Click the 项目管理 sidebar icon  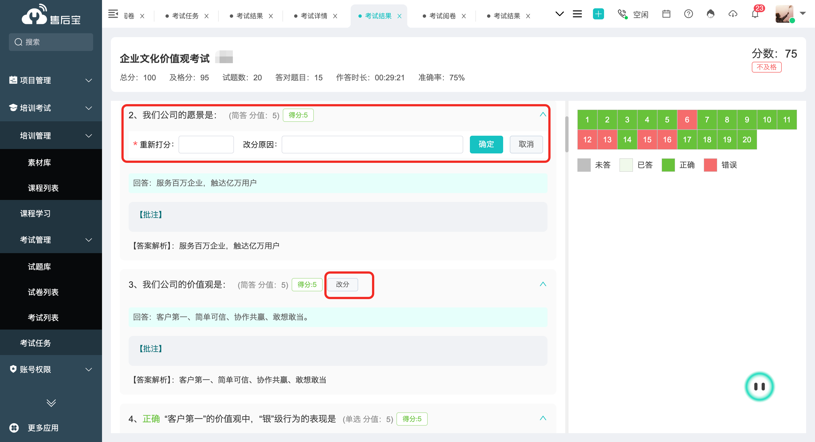point(13,80)
